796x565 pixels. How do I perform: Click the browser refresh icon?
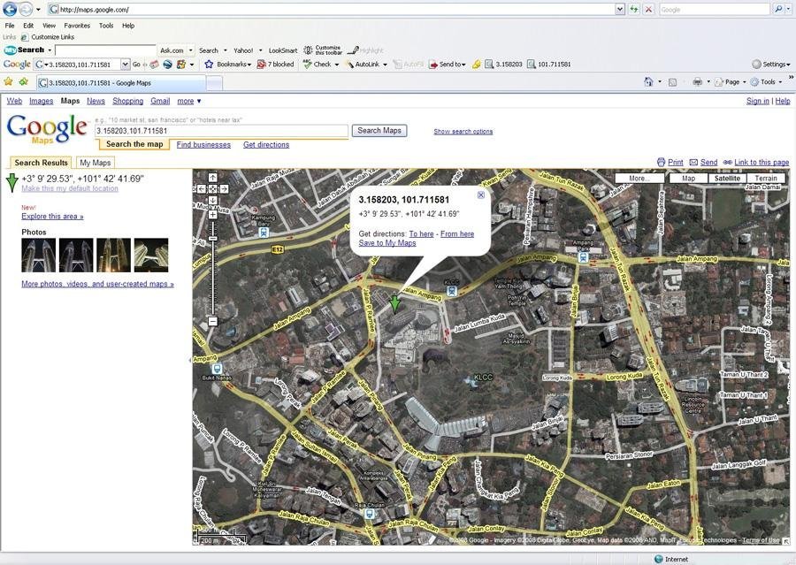(x=633, y=9)
